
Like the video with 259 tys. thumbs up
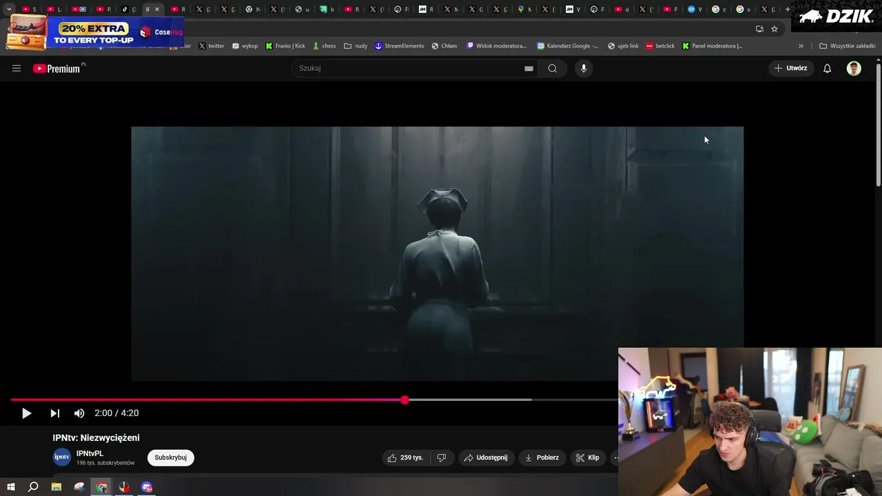(406, 457)
